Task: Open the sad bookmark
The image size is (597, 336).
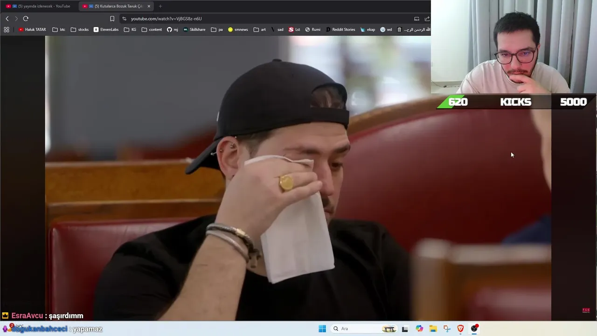Action: point(277,29)
